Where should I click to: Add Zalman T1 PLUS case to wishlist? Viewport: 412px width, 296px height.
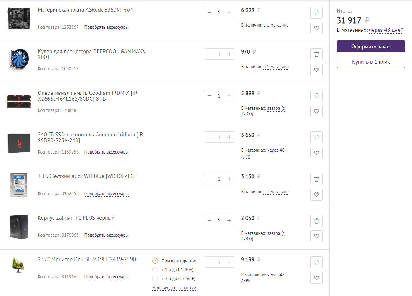(316, 236)
